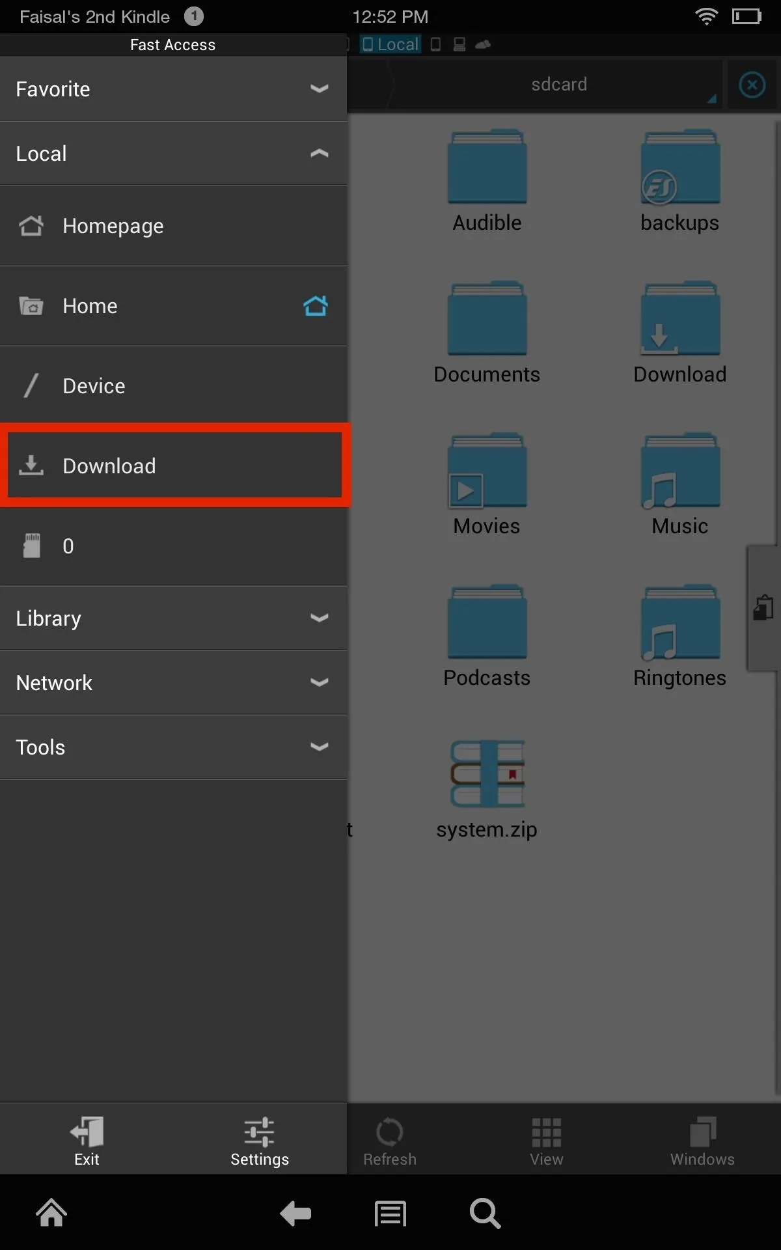Viewport: 781px width, 1250px height.
Task: Open SD card entry named 0
Action: coord(173,546)
